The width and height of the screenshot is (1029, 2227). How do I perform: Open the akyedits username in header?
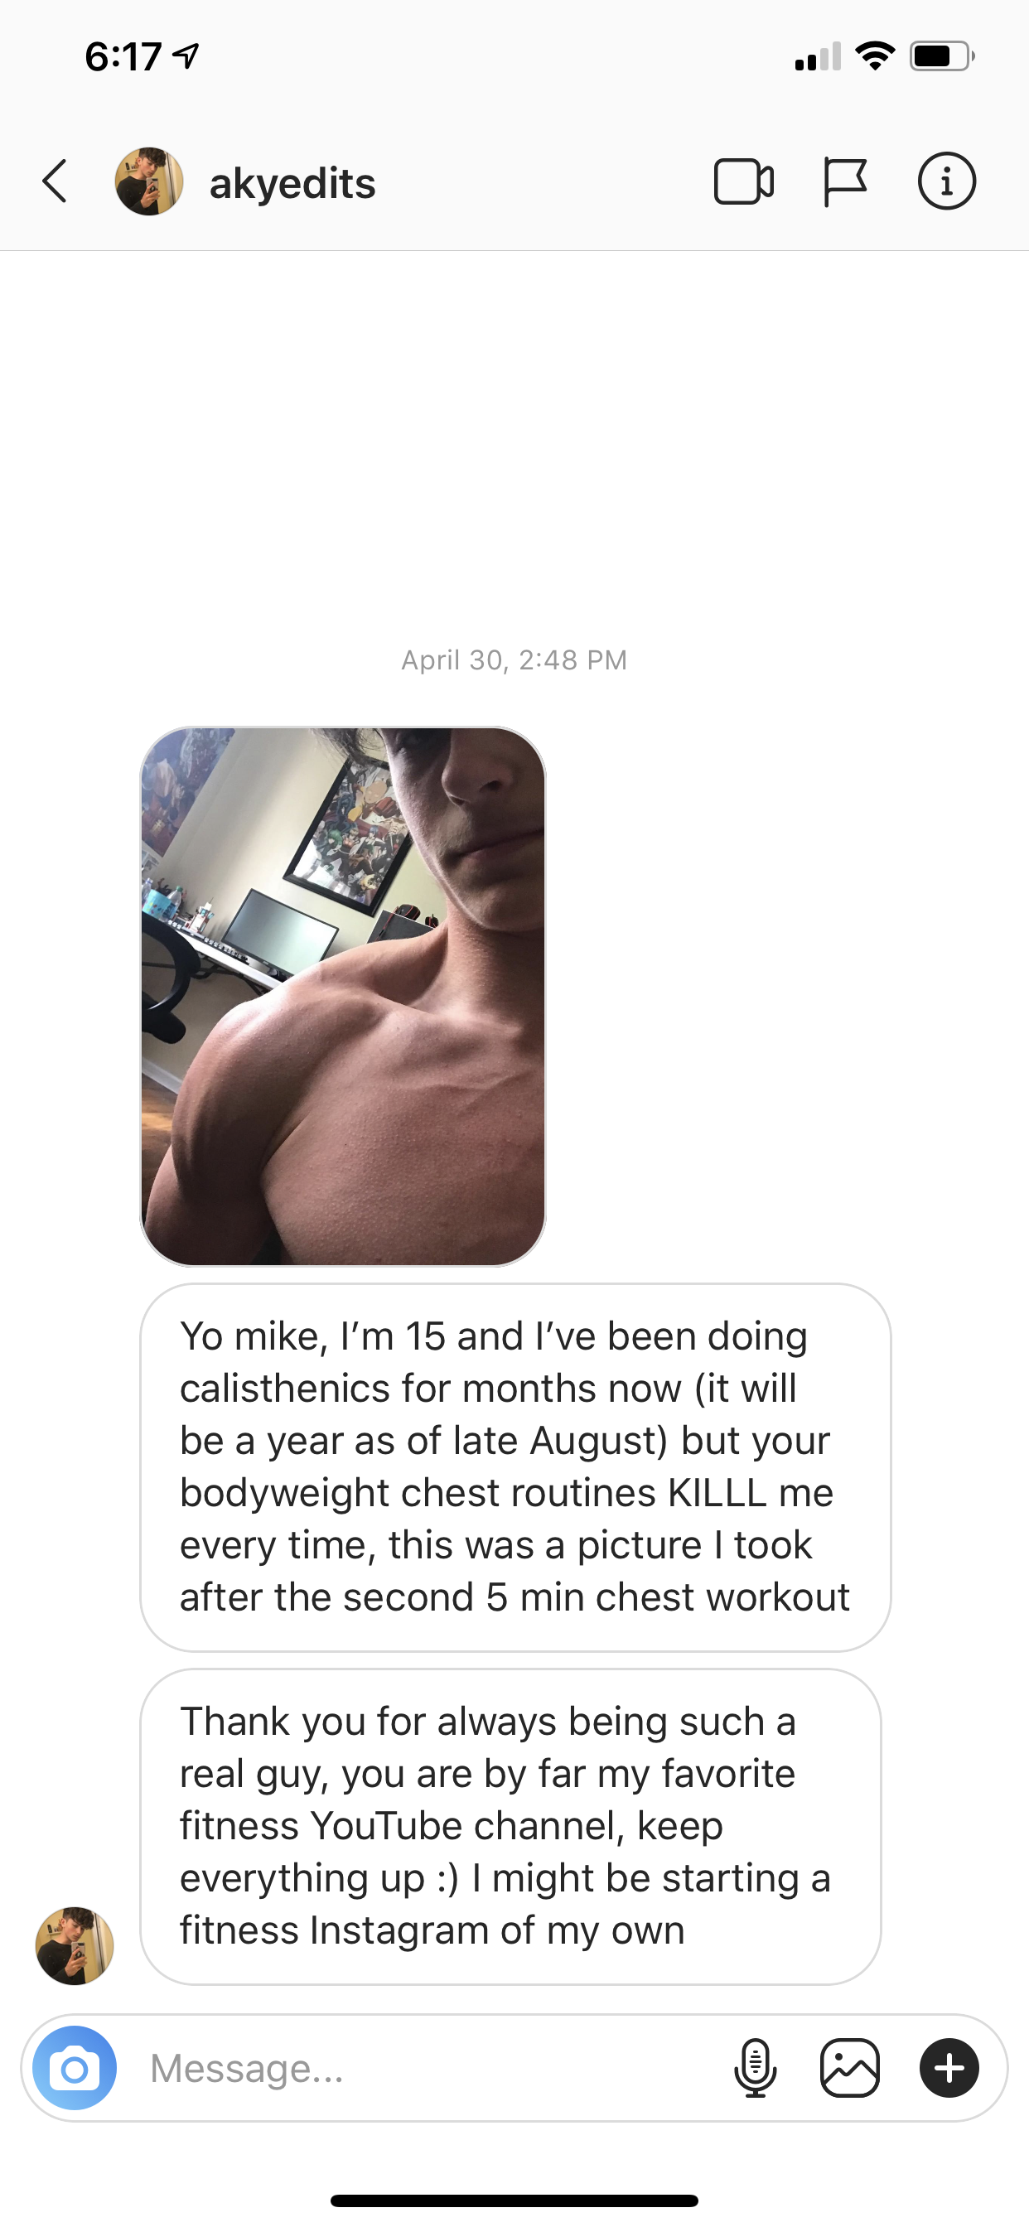coord(292,183)
